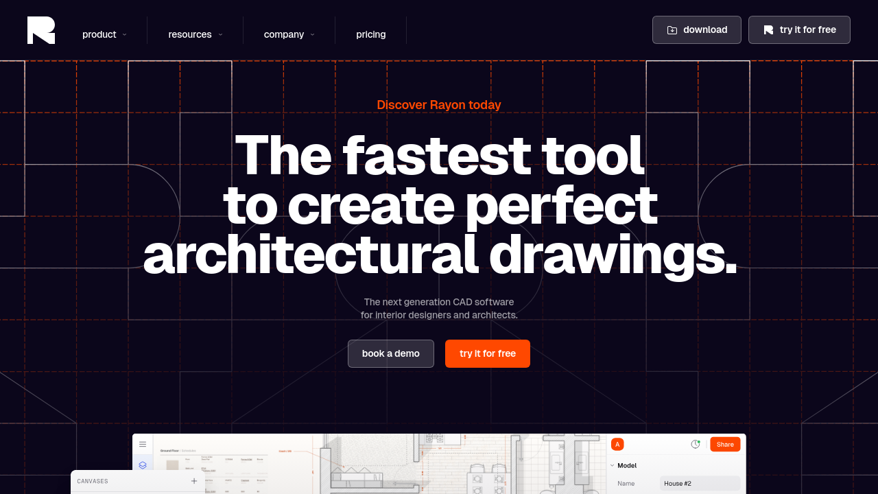Click the orange A avatar icon
Viewport: 878px width, 494px height.
[x=617, y=445]
